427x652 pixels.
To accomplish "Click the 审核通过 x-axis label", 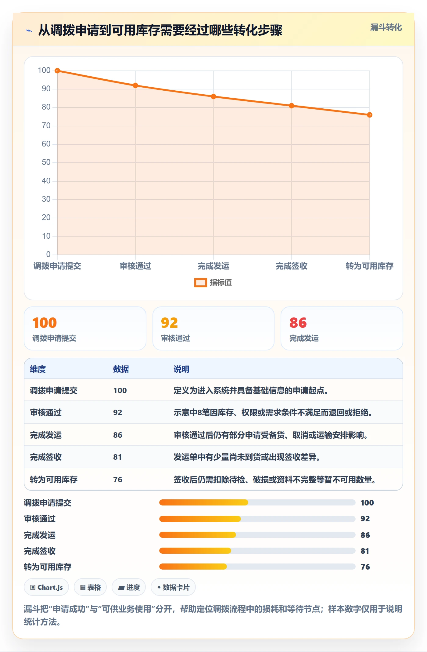I will pos(135,266).
